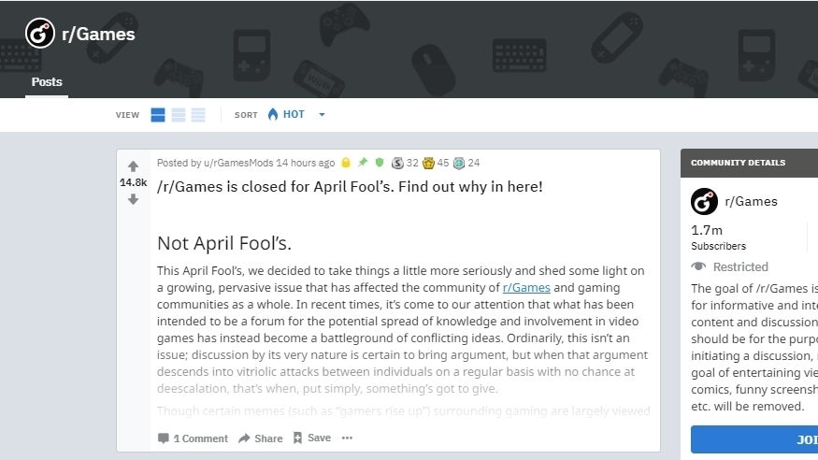818x460 pixels.
Task: Open the HOT sort dropdown
Action: [295, 114]
